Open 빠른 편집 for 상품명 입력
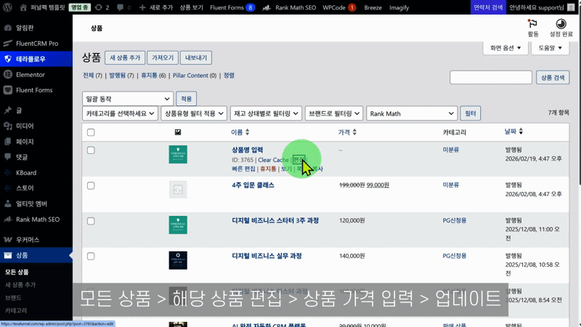 (243, 169)
